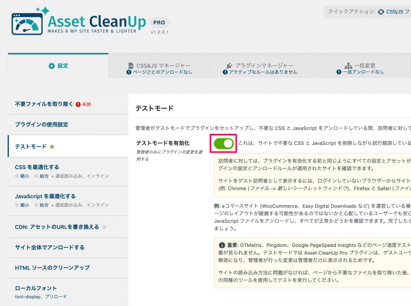Click the 未読 red text
The height and width of the screenshot is (306, 411).
pyautogui.click(x=87, y=104)
